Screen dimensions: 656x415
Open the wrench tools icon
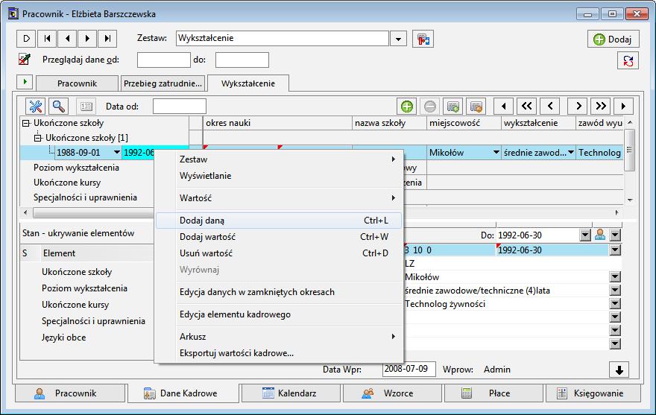36,107
